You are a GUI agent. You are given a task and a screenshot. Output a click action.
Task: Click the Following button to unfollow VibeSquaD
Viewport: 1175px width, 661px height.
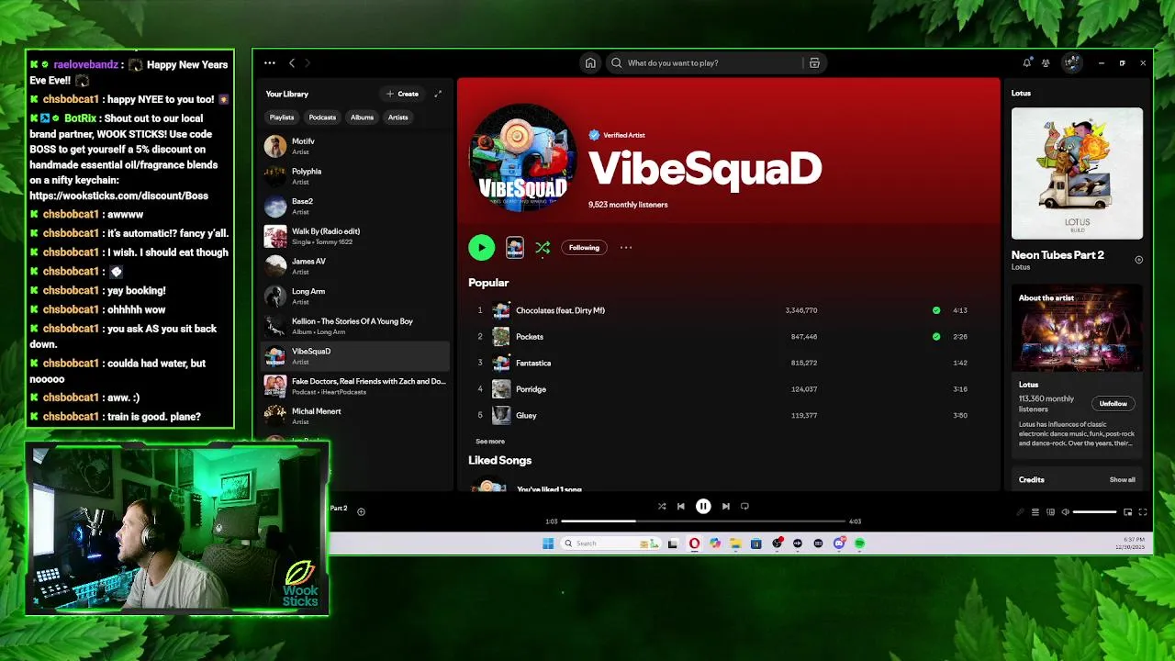pos(584,247)
